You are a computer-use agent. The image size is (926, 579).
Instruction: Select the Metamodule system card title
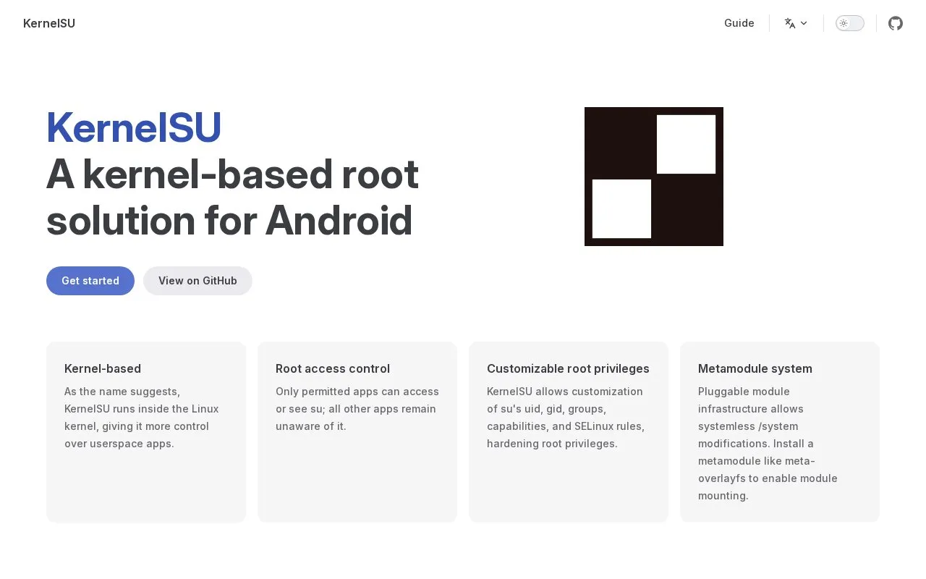pyautogui.click(x=755, y=368)
